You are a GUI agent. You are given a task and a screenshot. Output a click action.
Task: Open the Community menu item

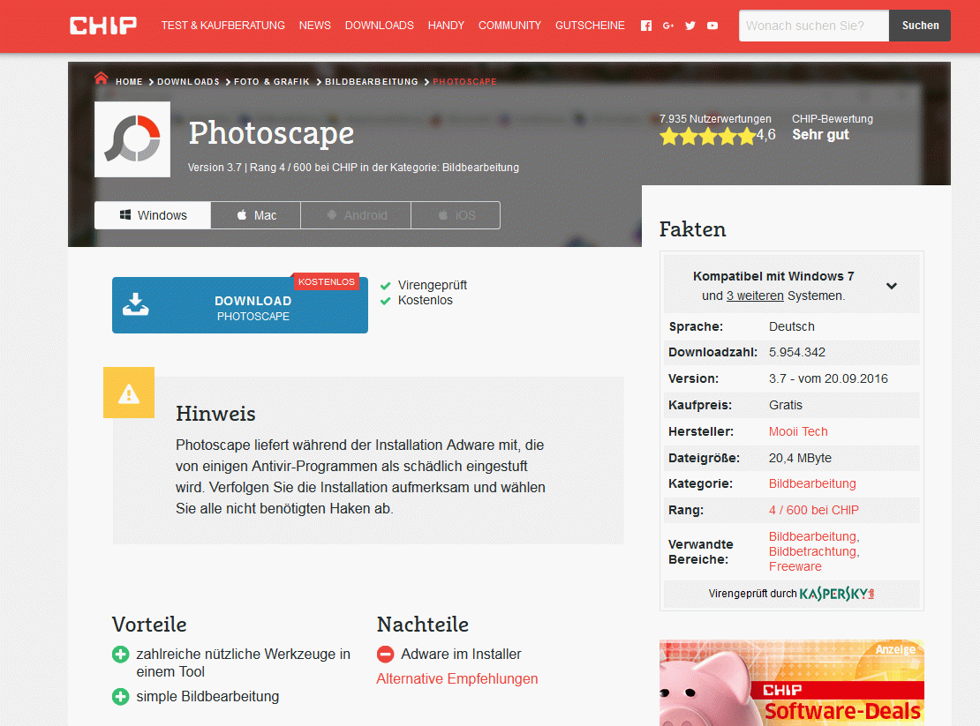click(510, 26)
